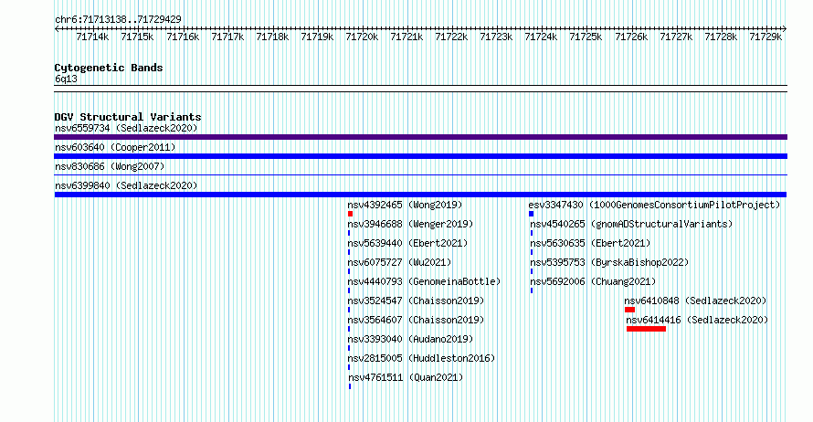Viewport: 813px width, 422px height.
Task: Open variant nsv6410848 (Sedlazeck2020)
Action: tap(695, 301)
